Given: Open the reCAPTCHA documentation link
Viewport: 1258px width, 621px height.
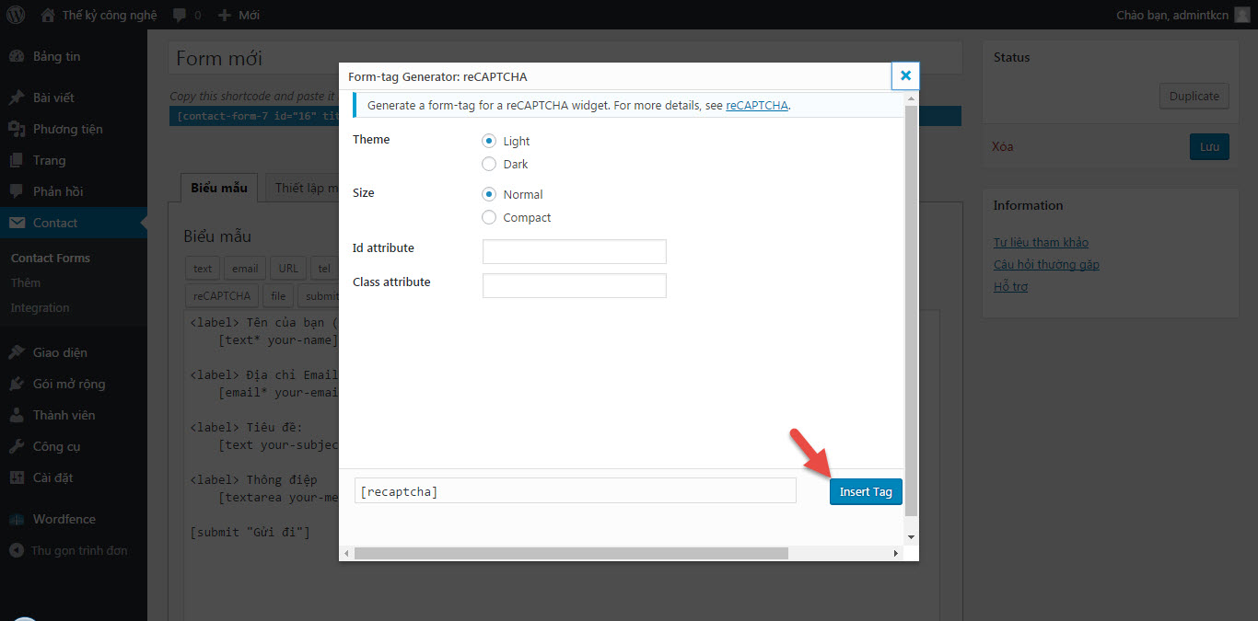Looking at the screenshot, I should (x=756, y=105).
